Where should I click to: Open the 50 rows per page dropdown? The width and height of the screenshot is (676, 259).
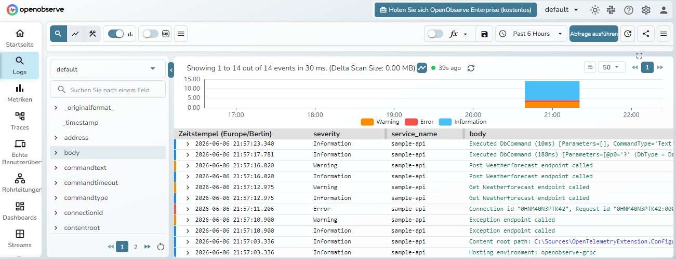(612, 67)
